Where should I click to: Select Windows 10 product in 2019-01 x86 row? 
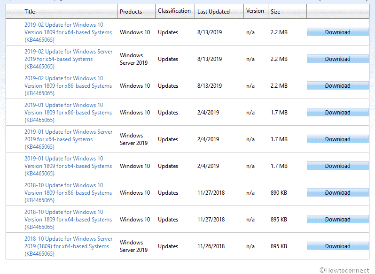click(x=135, y=113)
